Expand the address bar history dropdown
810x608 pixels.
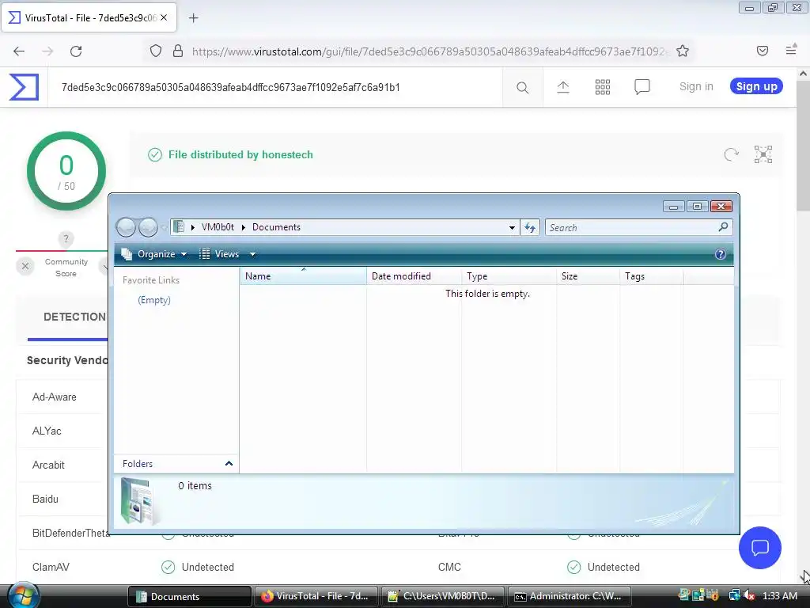coord(512,227)
